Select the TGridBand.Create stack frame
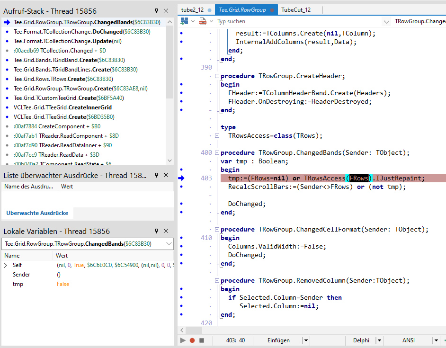 click(84, 60)
